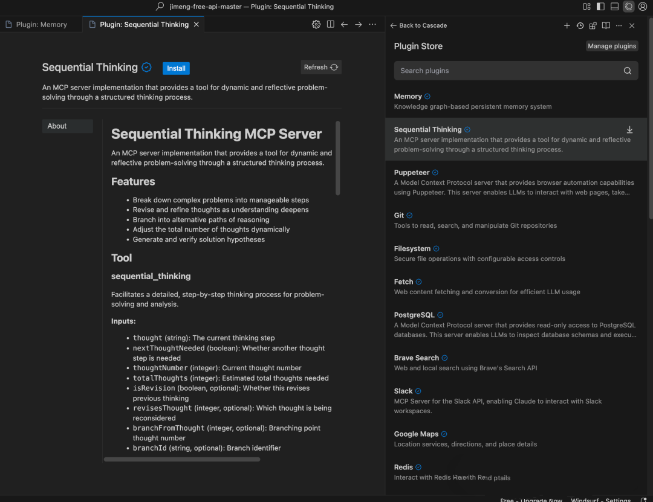Click the Install button for Sequential Thinking

176,68
